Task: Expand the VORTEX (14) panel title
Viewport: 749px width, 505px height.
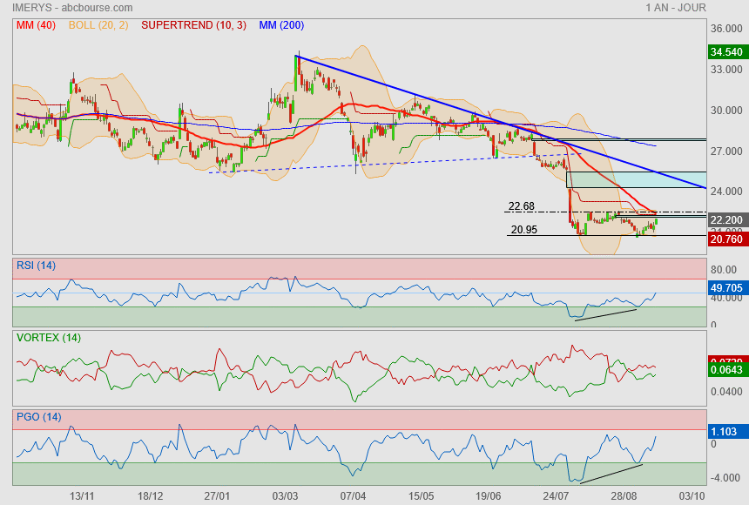Action: [48, 338]
